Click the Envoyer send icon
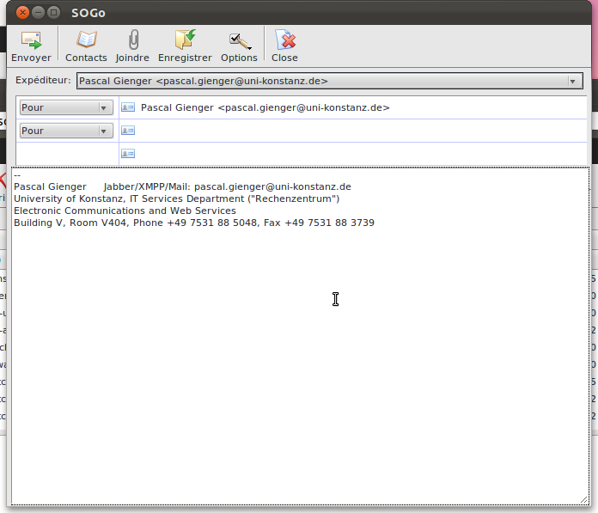This screenshot has height=513, width=598. click(x=31, y=40)
